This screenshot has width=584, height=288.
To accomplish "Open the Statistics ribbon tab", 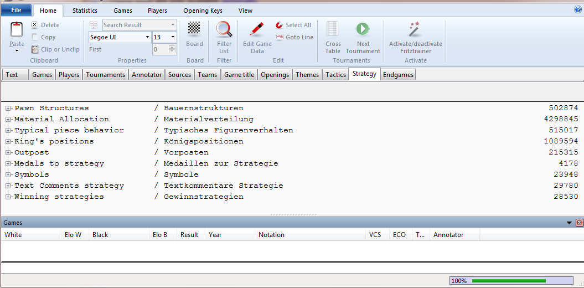I will point(85,11).
